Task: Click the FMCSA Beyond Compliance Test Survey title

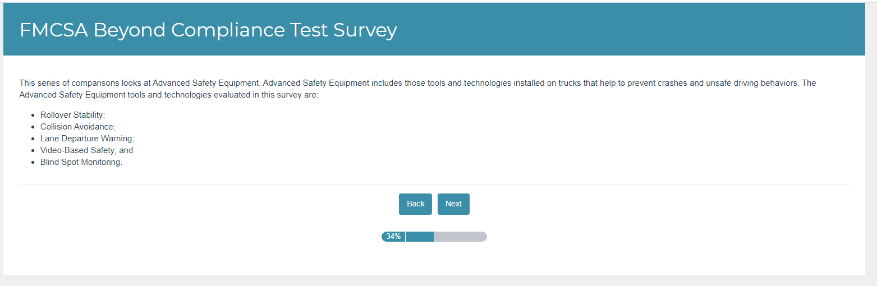Action: click(x=208, y=30)
